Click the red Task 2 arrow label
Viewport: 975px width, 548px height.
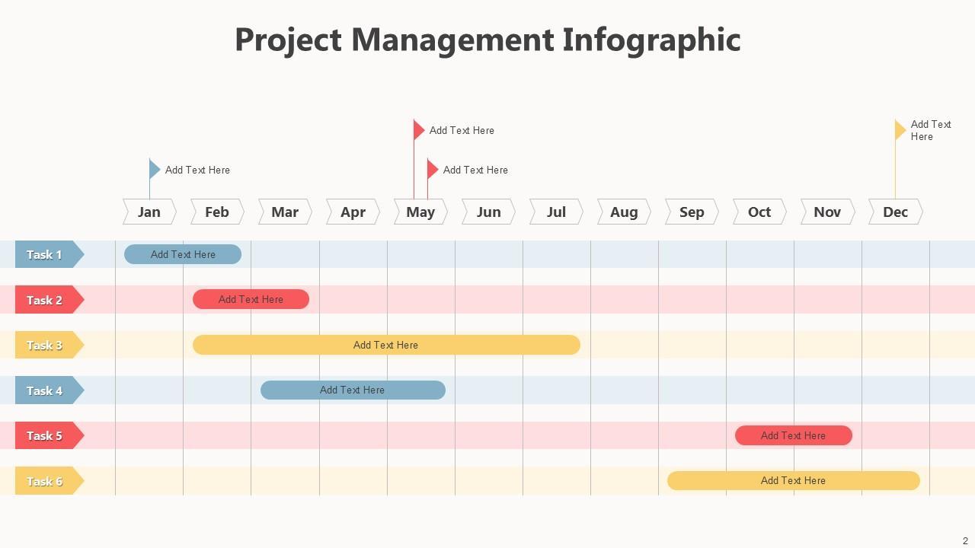[47, 300]
